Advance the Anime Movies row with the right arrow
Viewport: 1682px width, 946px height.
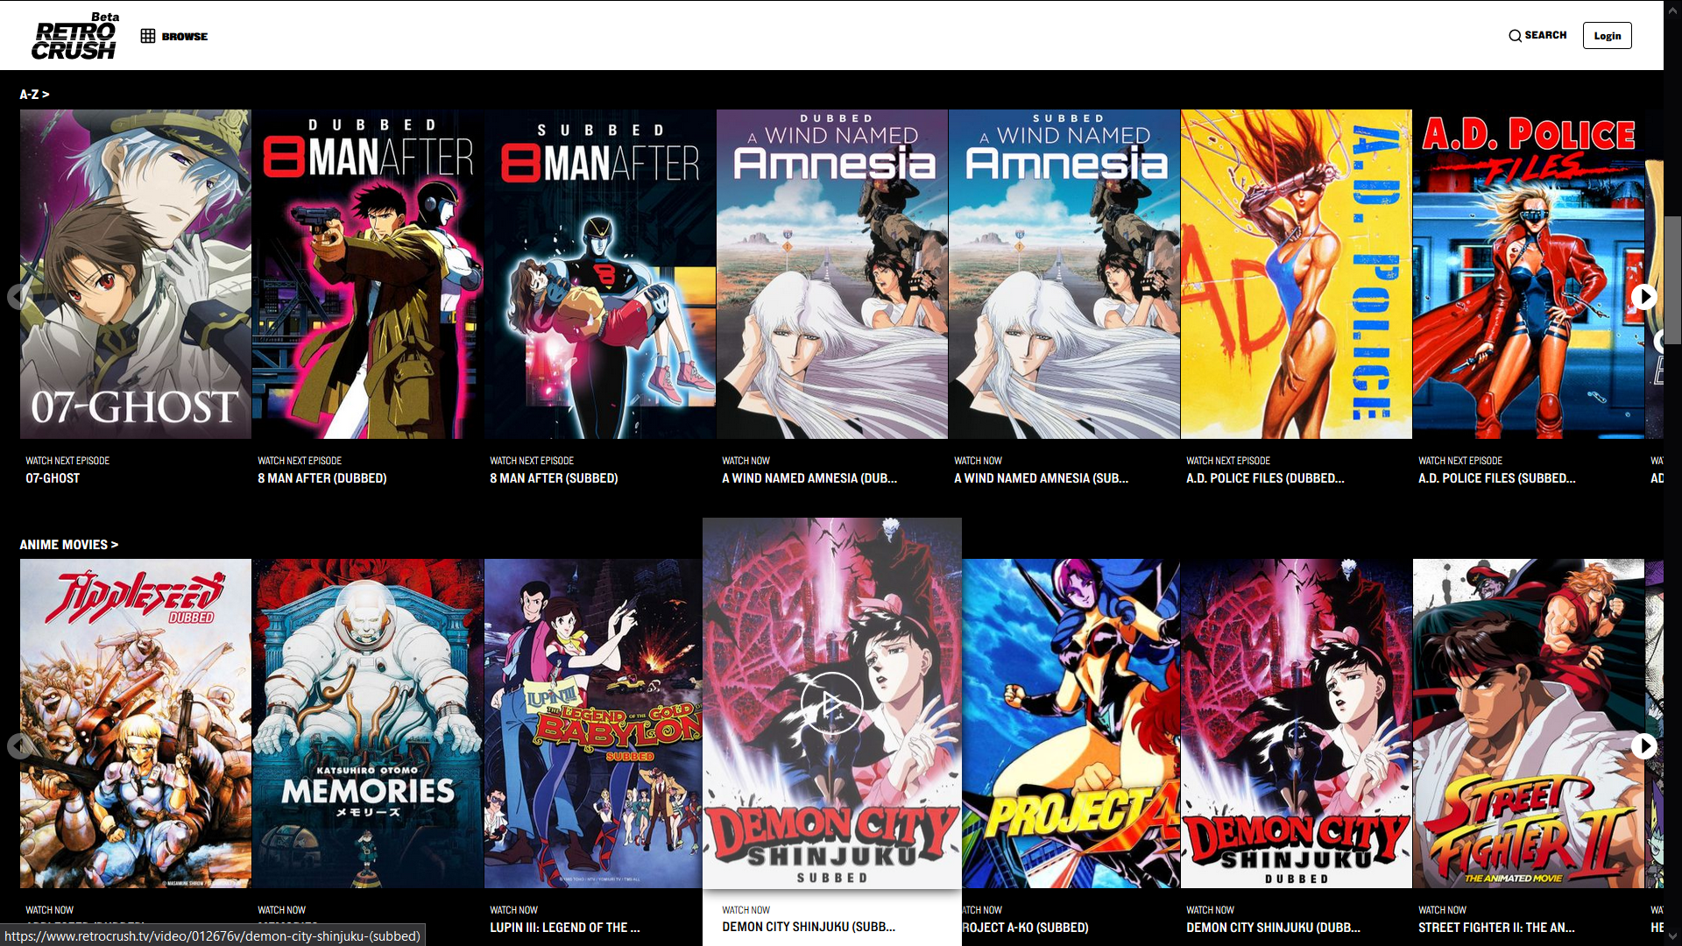1643,745
